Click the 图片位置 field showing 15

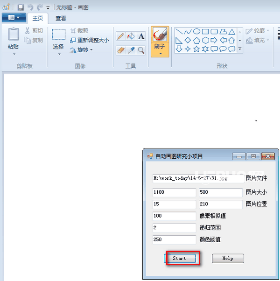click(175, 204)
